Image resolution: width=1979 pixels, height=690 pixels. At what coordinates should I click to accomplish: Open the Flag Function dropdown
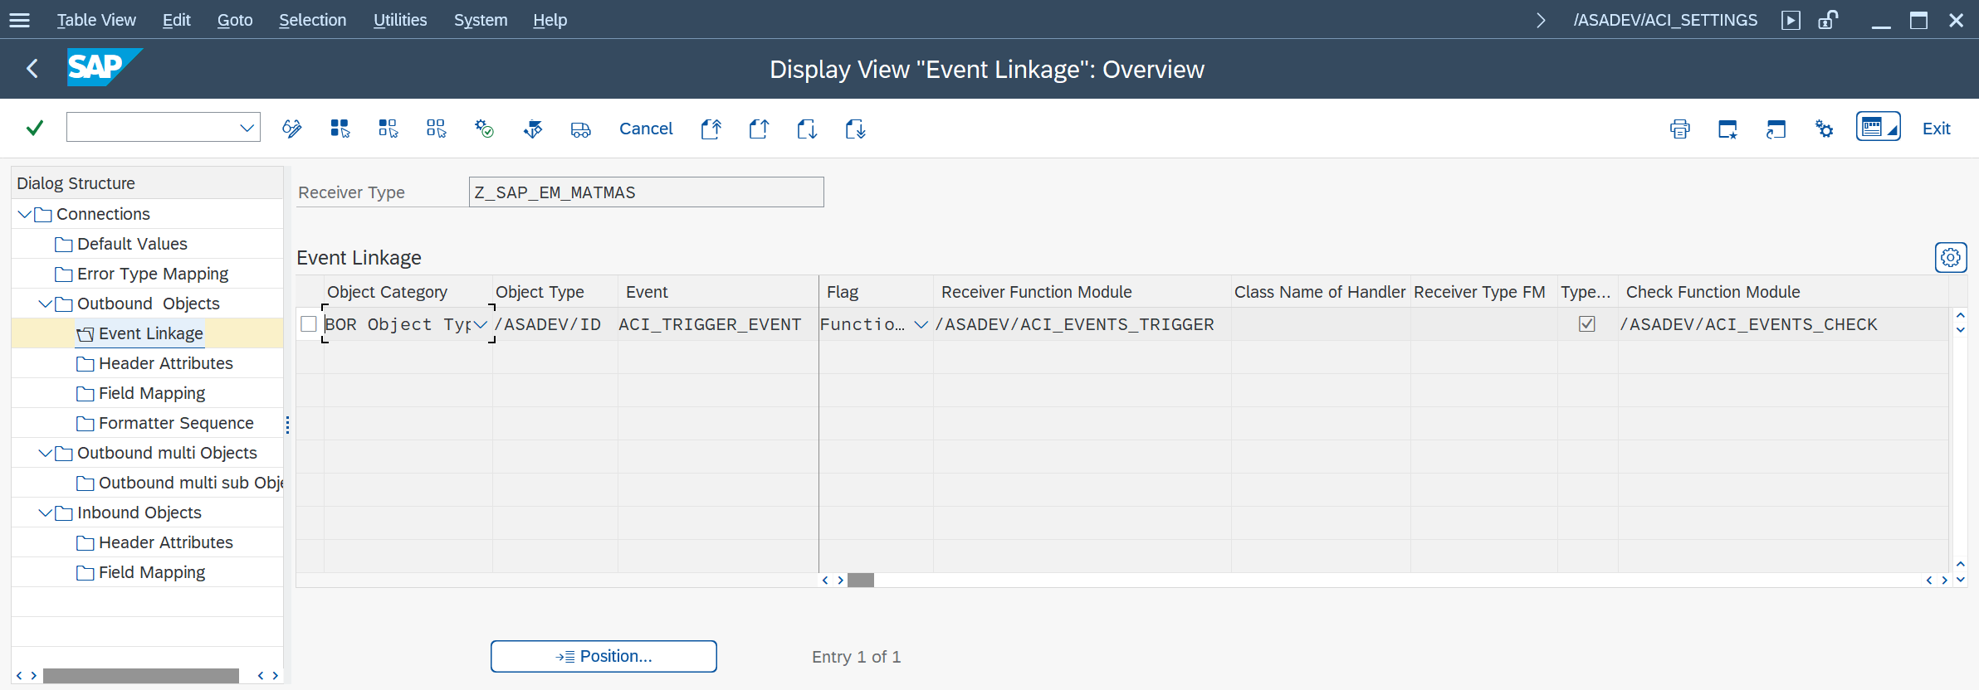[x=921, y=324]
